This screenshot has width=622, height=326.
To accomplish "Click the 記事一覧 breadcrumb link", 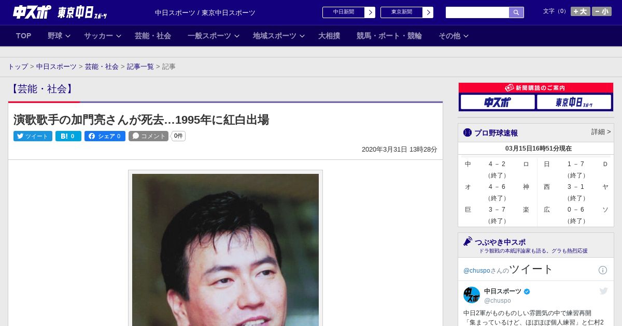I will tap(140, 67).
